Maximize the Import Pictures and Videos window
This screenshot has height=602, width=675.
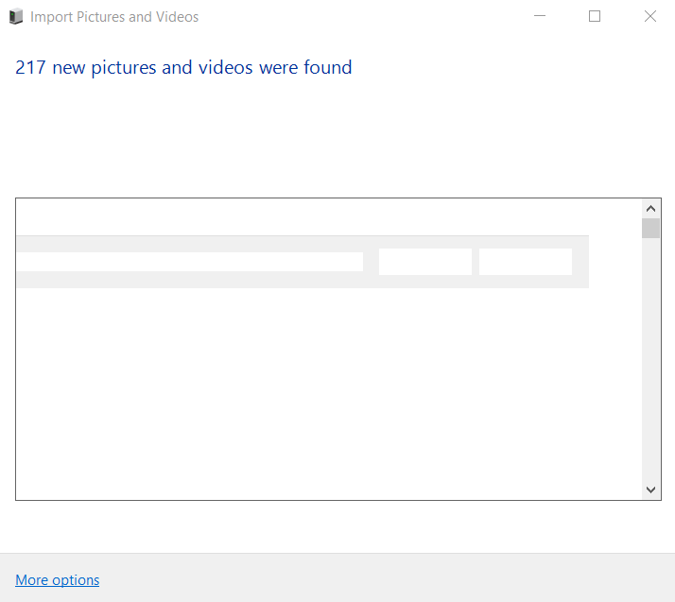pyautogui.click(x=595, y=16)
